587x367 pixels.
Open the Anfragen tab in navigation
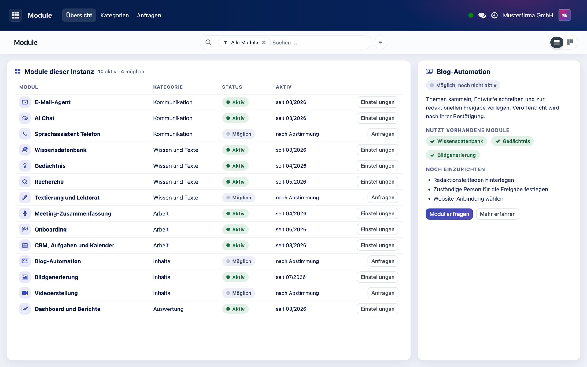click(x=149, y=15)
